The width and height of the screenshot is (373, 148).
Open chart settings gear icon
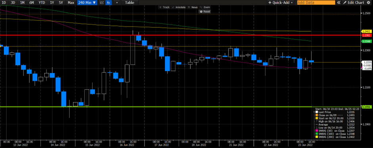pyautogui.click(x=369, y=3)
